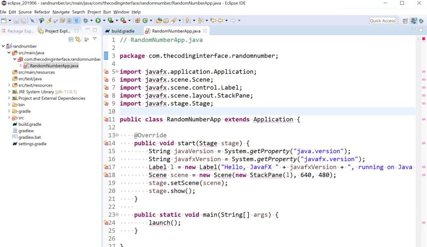Screen dimensions: 427x247
Task: Switch to the Package Explorer tab
Action: point(18,31)
